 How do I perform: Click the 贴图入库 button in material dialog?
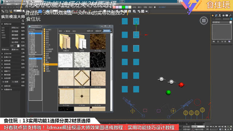pyautogui.click(x=90, y=31)
